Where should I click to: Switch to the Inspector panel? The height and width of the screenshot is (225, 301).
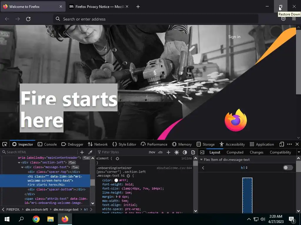23,144
